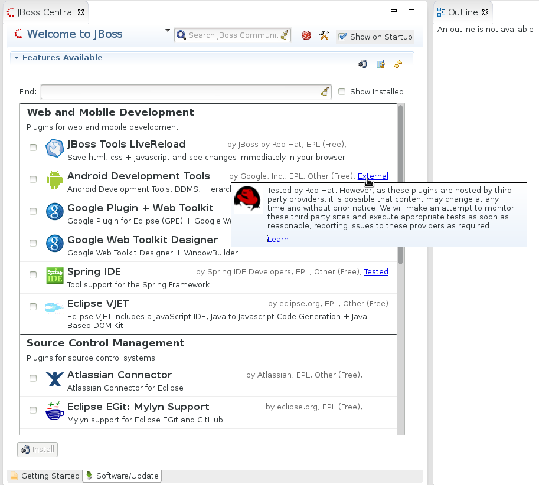Click the Source Control Management heading
The height and width of the screenshot is (485, 539).
point(106,343)
